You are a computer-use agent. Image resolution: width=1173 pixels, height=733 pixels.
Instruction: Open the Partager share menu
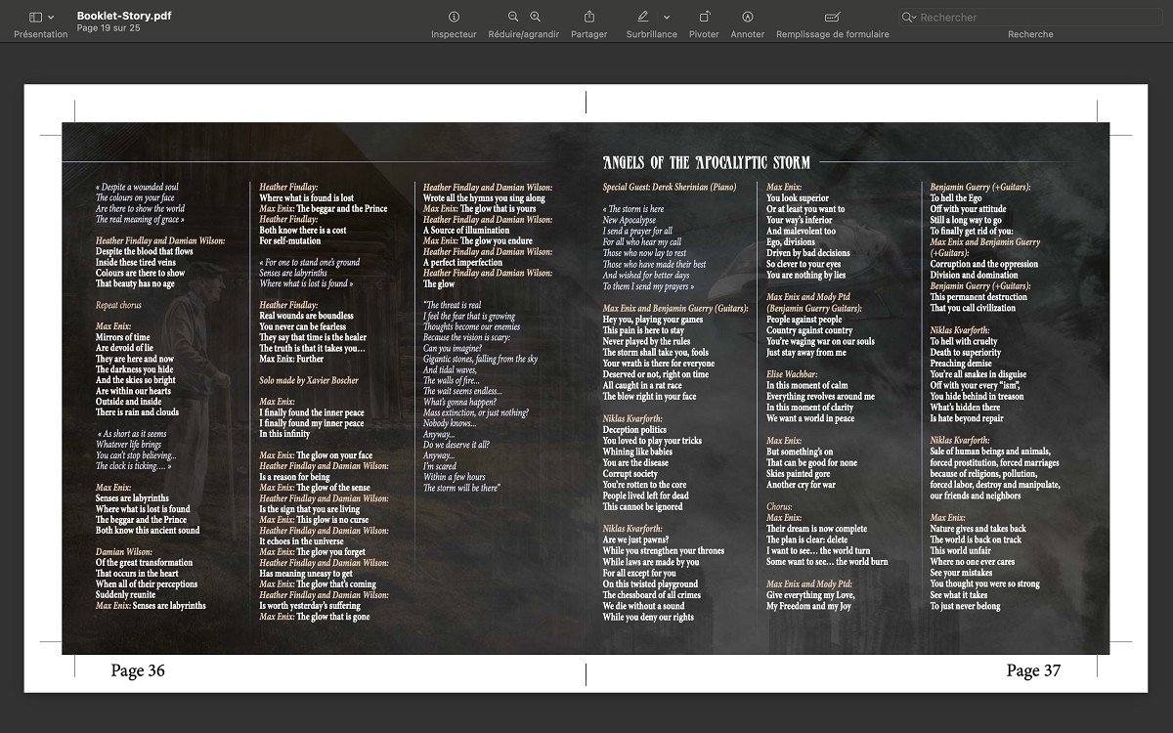tap(589, 17)
